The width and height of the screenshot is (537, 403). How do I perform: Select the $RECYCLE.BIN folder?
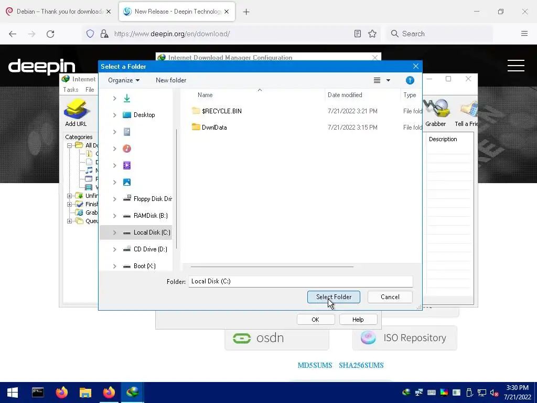217,111
